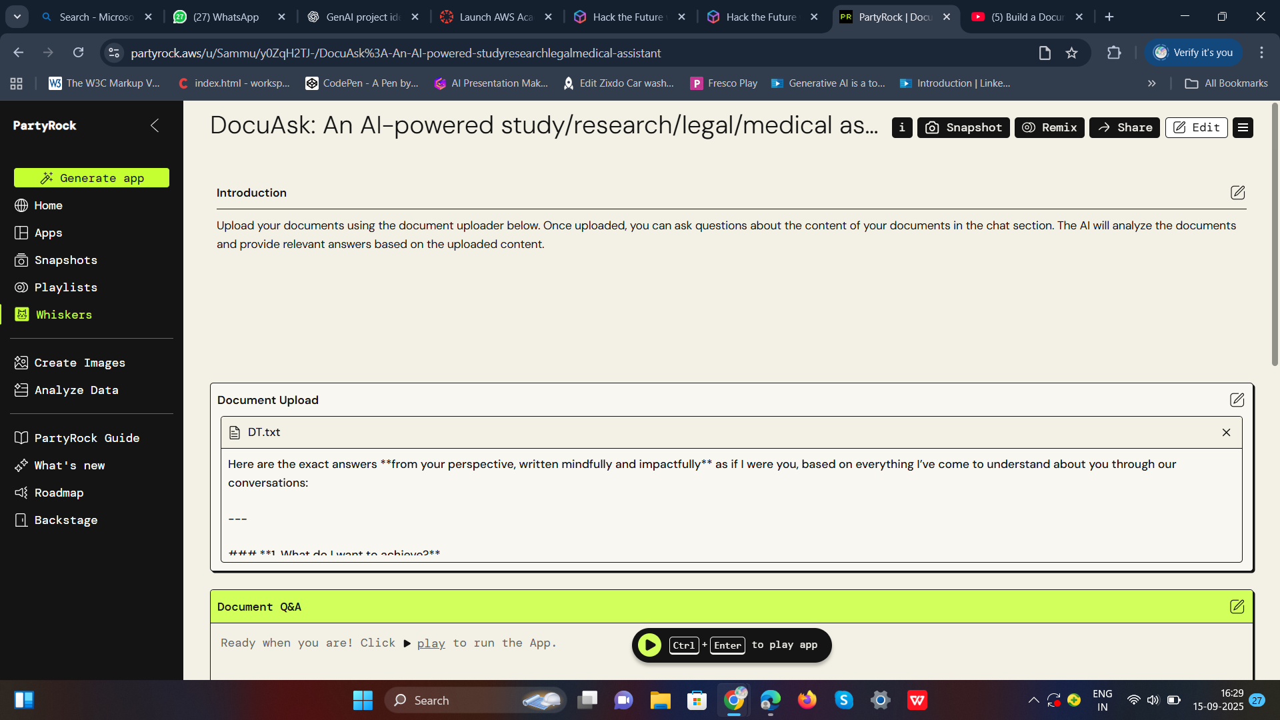The width and height of the screenshot is (1280, 720).
Task: Take a Snapshot of the app
Action: point(963,127)
